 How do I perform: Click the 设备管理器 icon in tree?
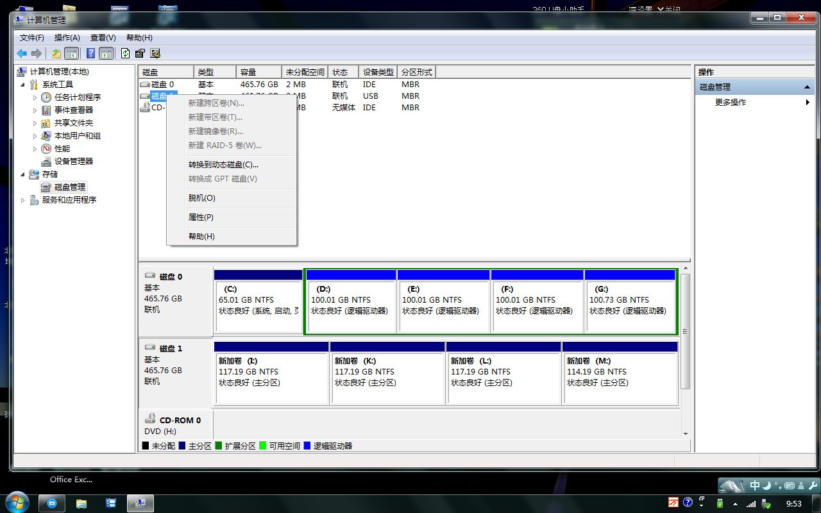tap(46, 162)
